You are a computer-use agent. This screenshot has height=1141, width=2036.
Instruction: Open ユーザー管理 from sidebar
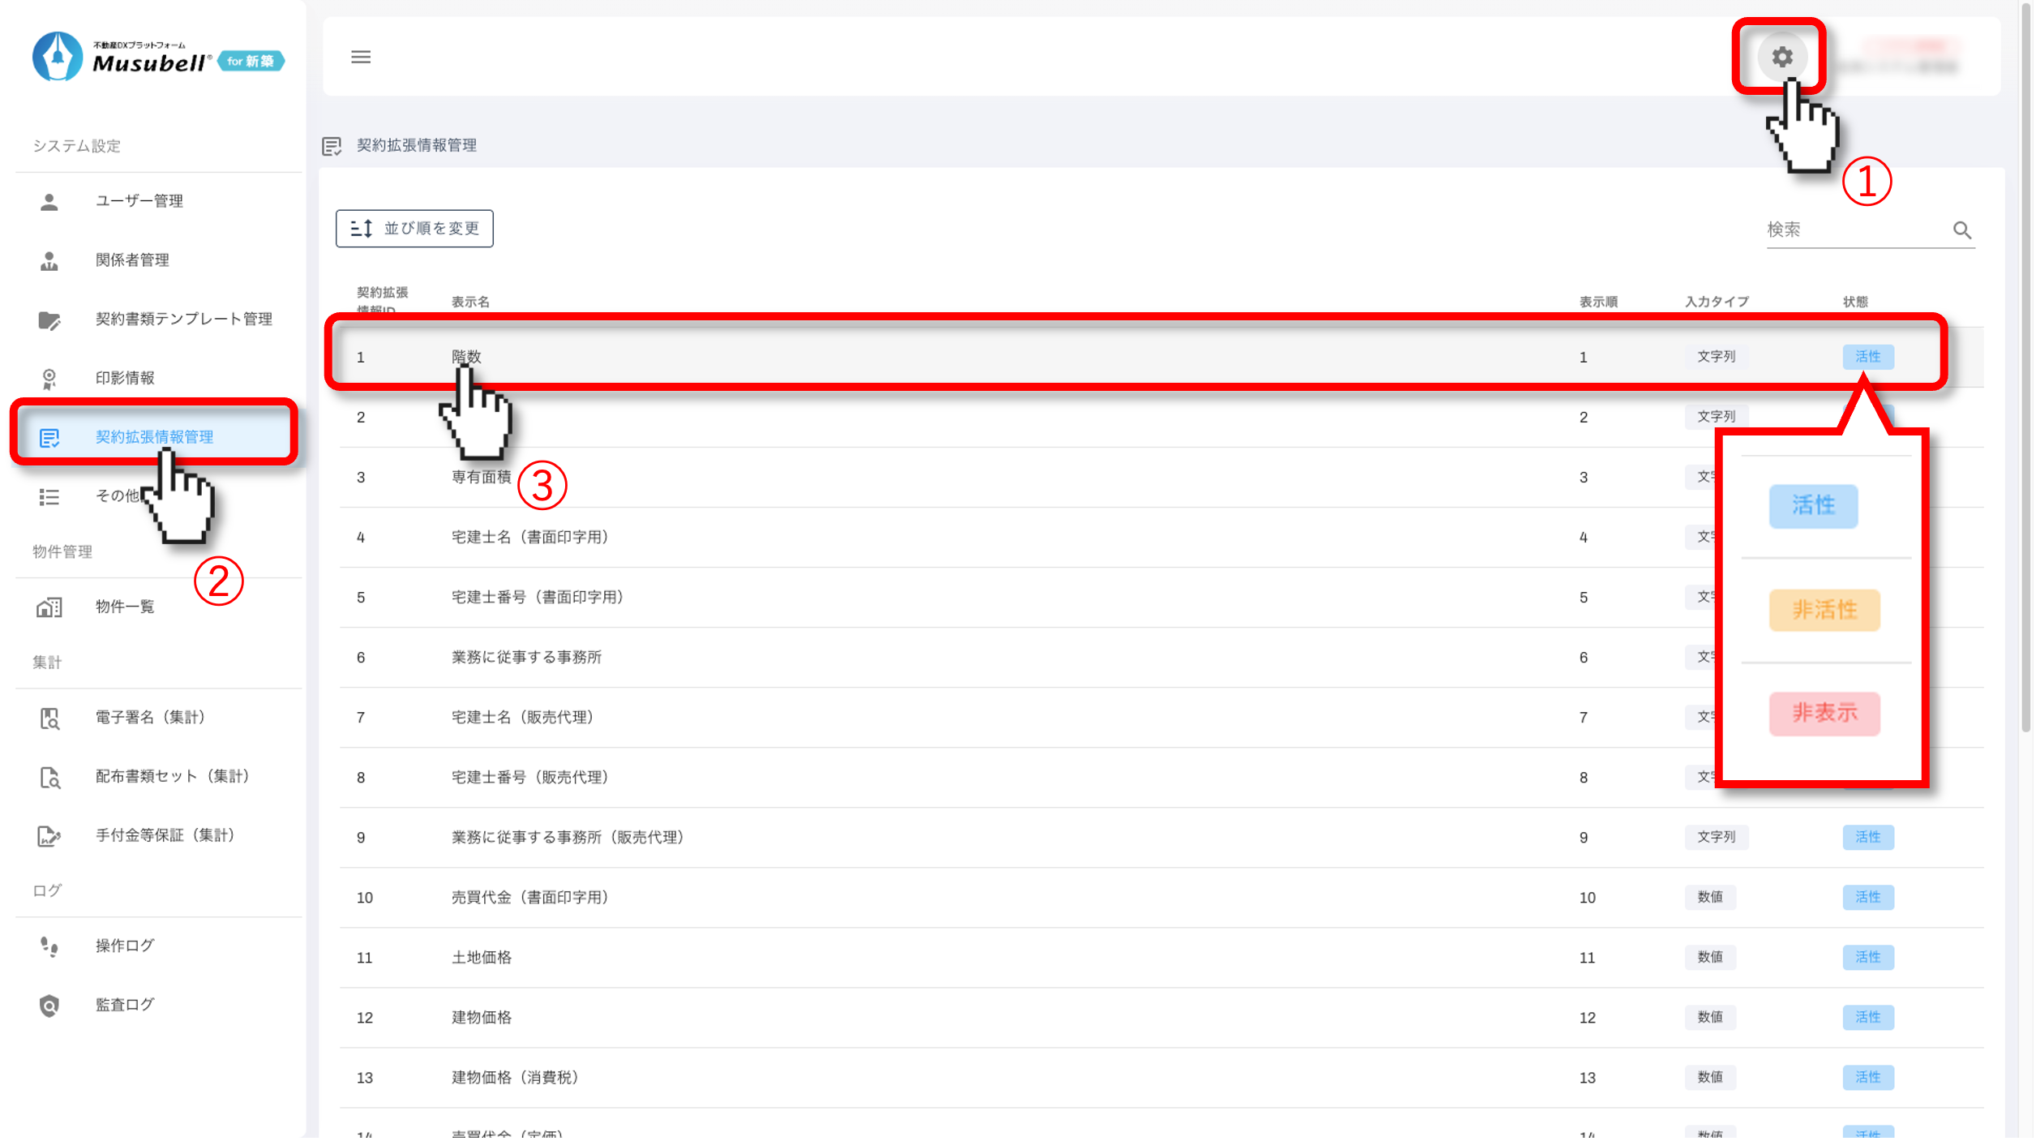[139, 201]
